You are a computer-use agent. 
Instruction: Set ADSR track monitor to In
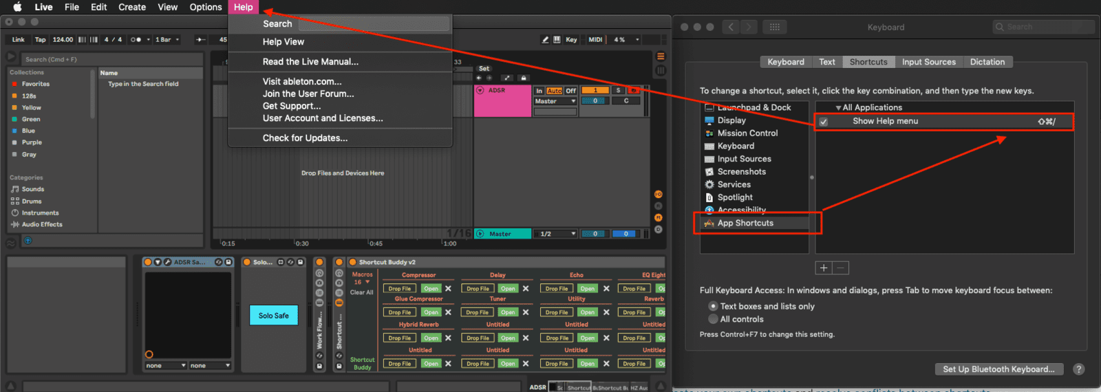tap(539, 91)
